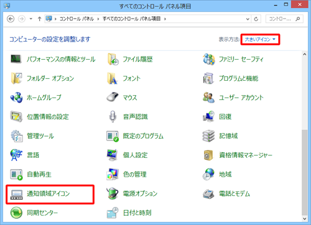The image size is (311, 225).
Task: Open the 同期センター link text
Action: point(42,213)
